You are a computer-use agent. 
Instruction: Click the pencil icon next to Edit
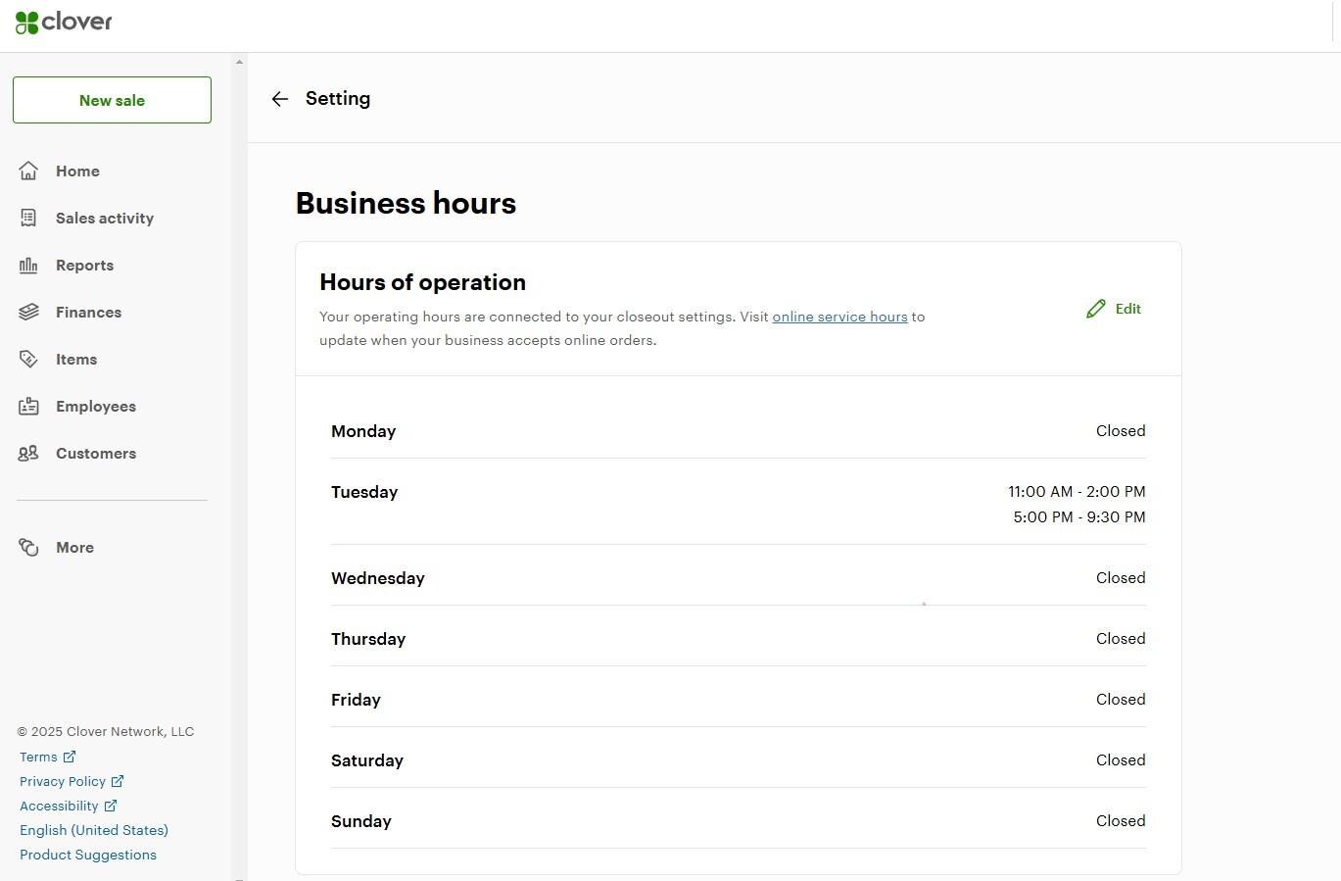click(x=1095, y=309)
